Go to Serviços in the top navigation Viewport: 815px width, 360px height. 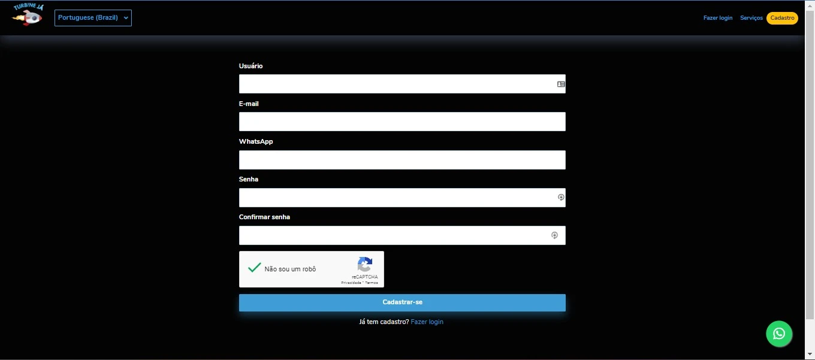click(751, 18)
